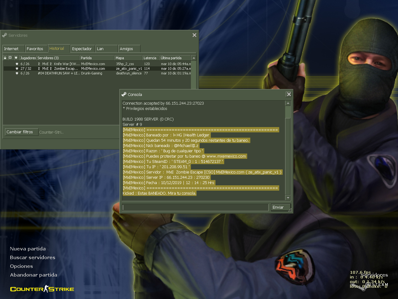
Task: Click Steam logo in Servidores title bar
Action: pyautogui.click(x=5, y=35)
